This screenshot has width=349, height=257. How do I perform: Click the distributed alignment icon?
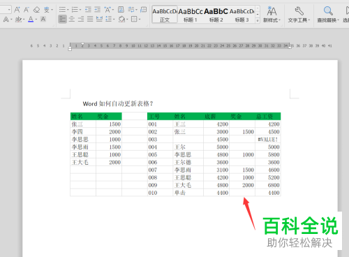point(99,19)
